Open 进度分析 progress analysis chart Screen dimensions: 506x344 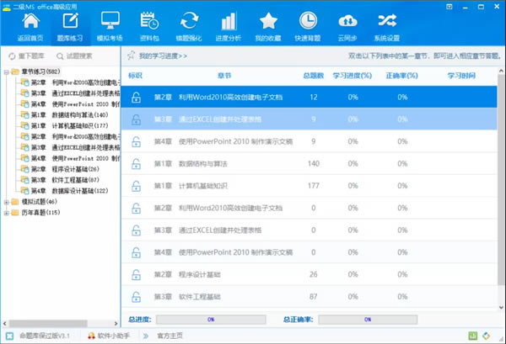[x=229, y=22]
